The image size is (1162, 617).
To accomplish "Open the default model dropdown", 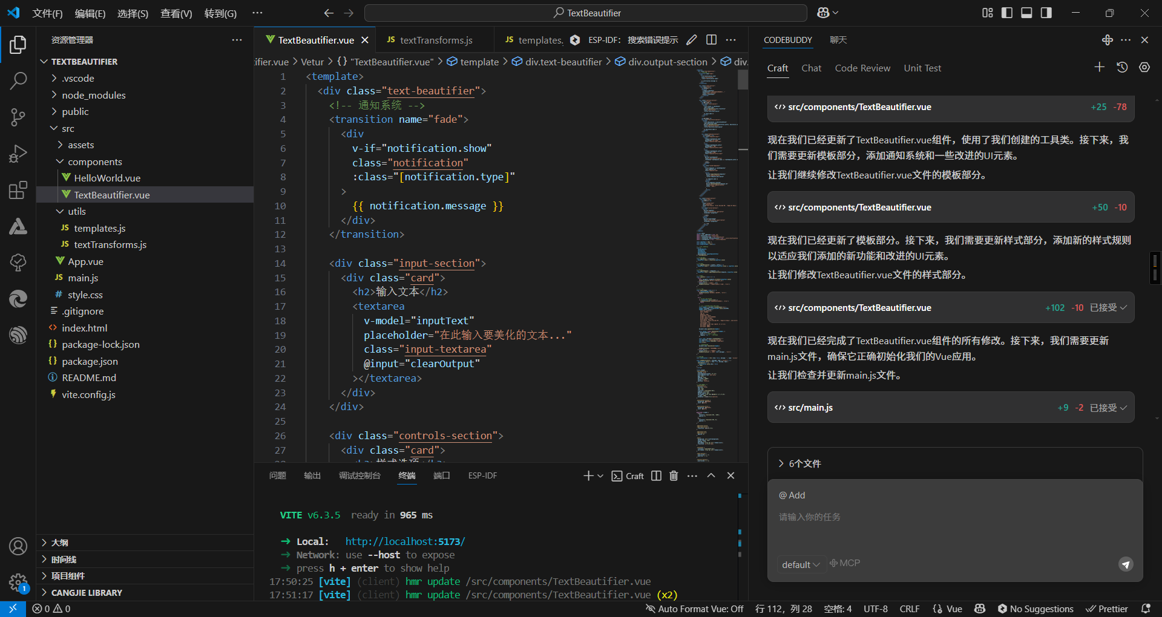I will (801, 564).
